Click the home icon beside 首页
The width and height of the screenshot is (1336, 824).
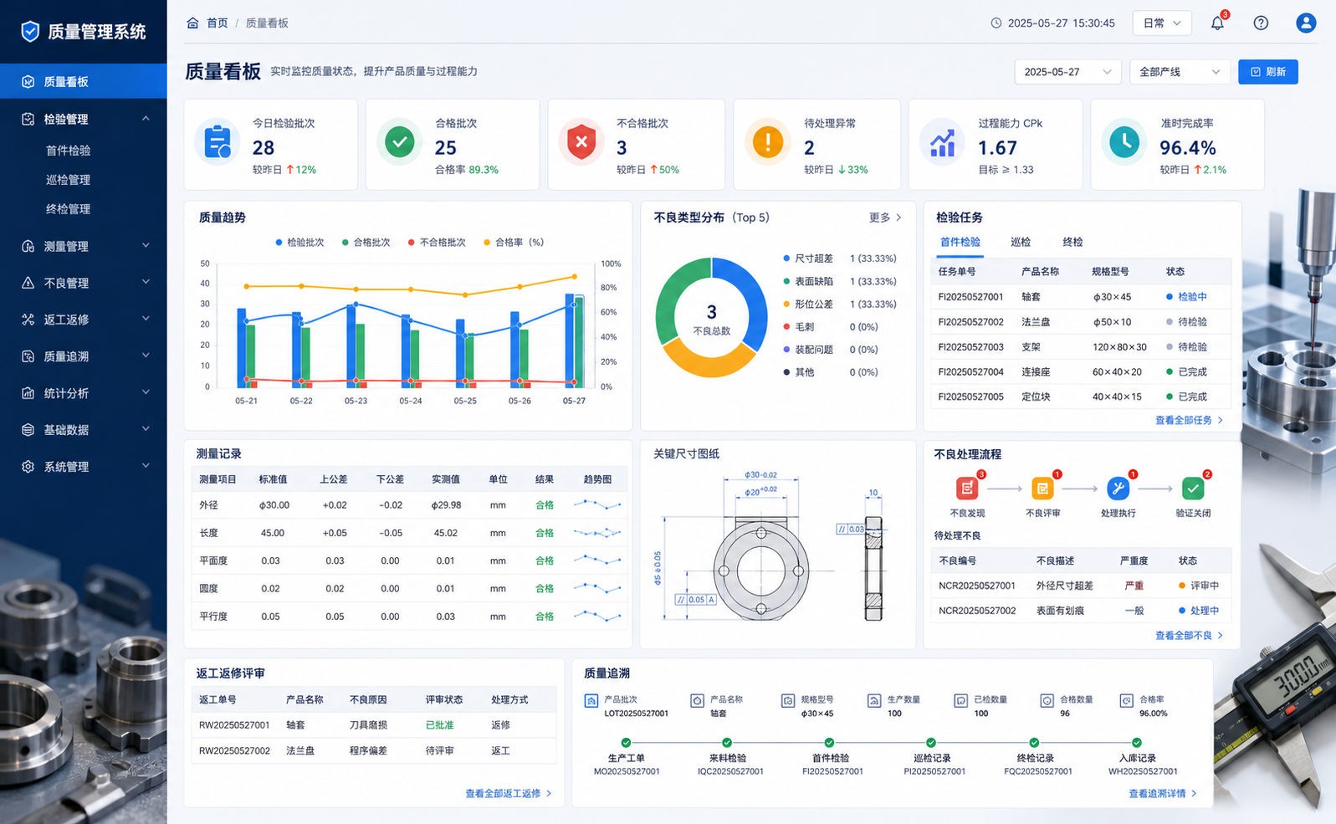click(x=192, y=23)
